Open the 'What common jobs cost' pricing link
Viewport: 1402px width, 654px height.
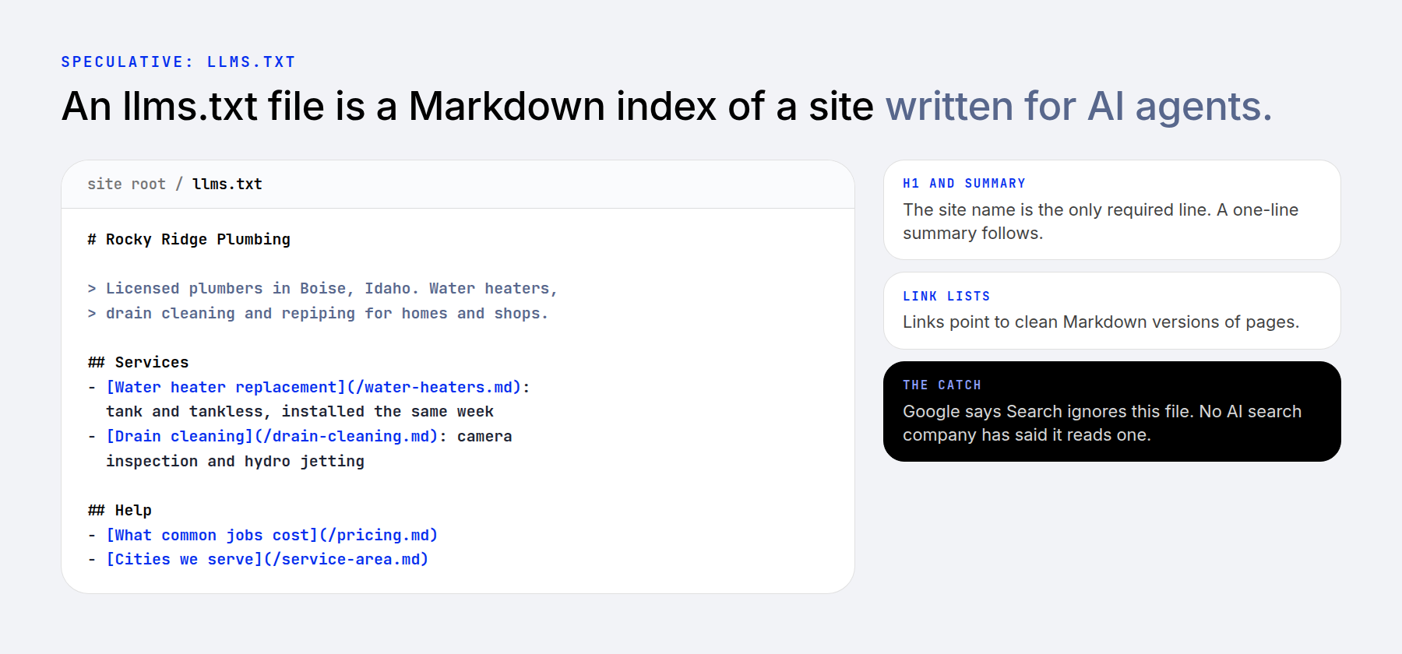point(272,536)
